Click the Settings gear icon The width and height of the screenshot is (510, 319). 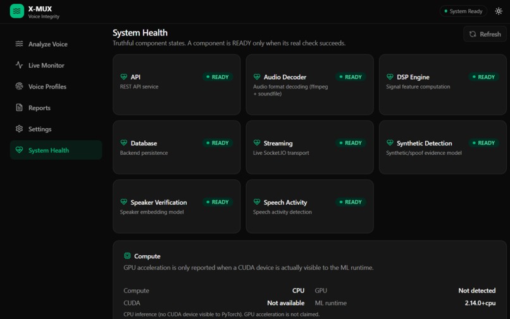pyautogui.click(x=19, y=129)
